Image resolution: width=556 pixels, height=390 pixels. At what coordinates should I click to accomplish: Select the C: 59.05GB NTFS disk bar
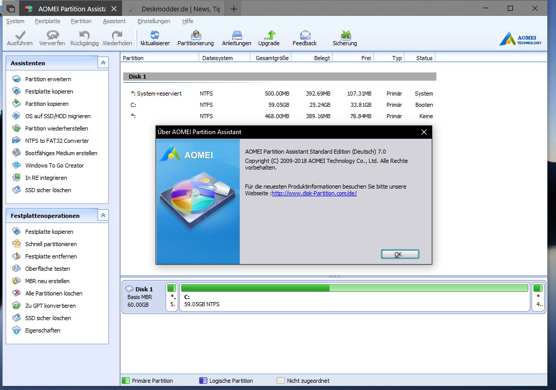click(355, 297)
